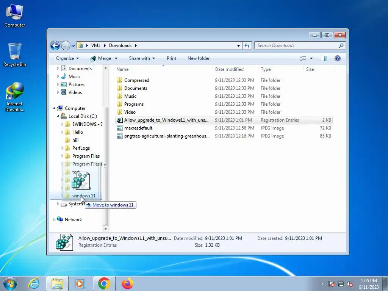Open the Organize menu
The height and width of the screenshot is (291, 388).
tap(67, 58)
